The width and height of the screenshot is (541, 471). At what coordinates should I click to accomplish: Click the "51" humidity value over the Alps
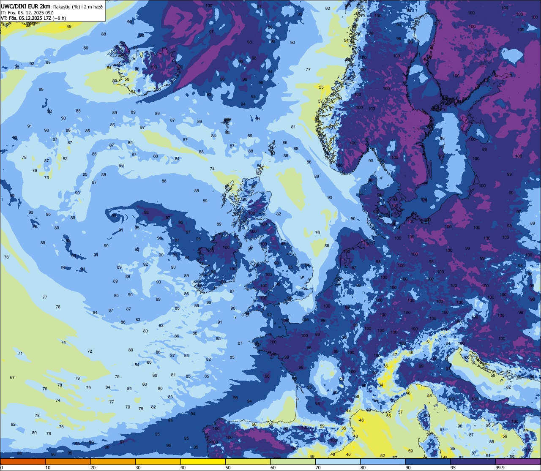[x=429, y=342]
